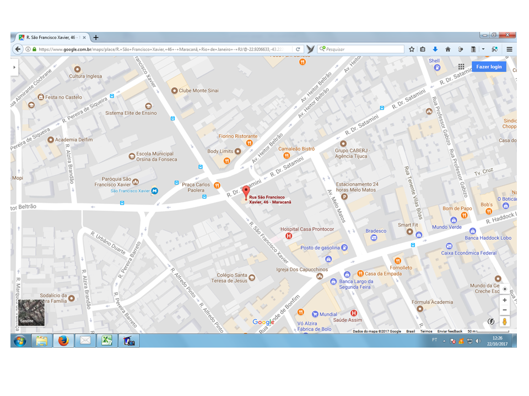
Task: Show my location on the map
Action: tap(505, 289)
